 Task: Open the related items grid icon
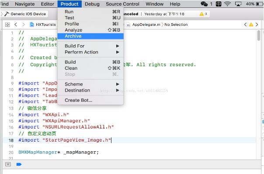[7, 25]
